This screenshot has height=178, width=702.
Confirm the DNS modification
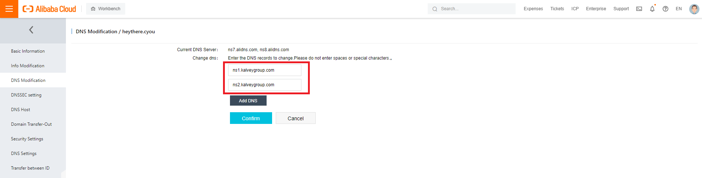point(251,118)
